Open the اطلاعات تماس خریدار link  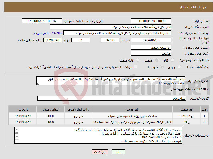click(x=48, y=33)
